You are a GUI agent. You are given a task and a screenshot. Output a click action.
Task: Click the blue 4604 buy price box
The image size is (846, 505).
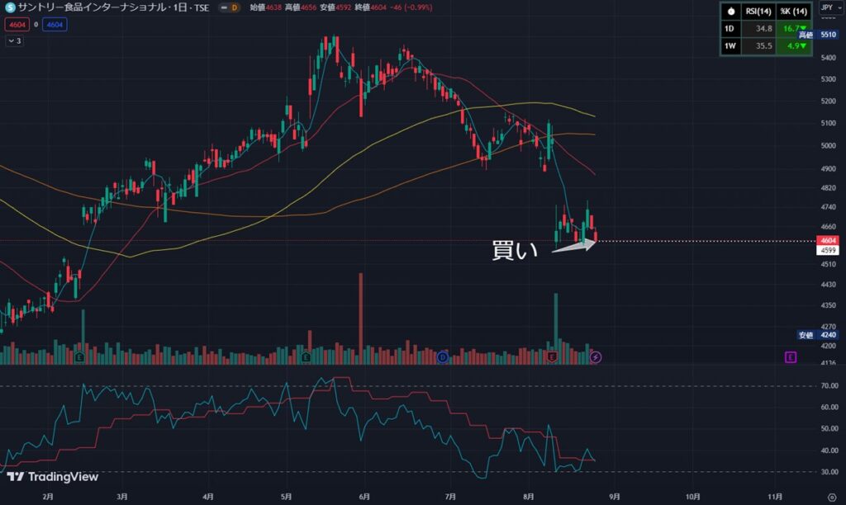[55, 25]
